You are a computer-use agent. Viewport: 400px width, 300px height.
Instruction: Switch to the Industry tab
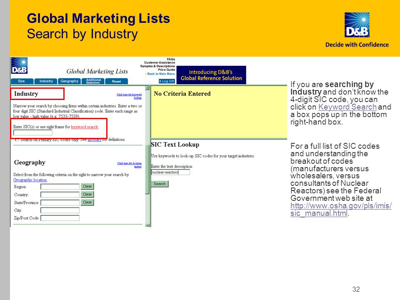(x=46, y=81)
